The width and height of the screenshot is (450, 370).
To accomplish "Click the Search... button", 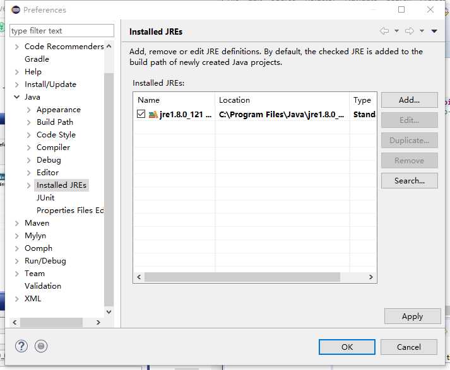I will tap(409, 181).
